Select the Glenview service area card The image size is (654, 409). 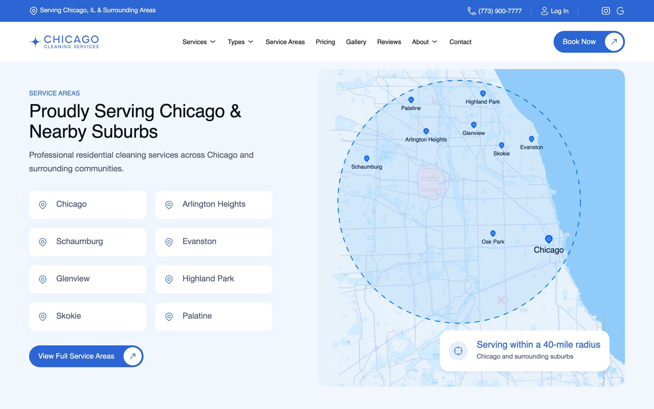pos(88,279)
